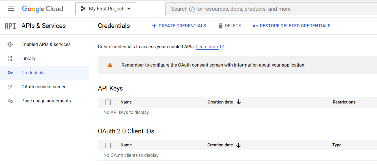
Task: Click the Library icon in the sidebar
Action: pos(10,58)
